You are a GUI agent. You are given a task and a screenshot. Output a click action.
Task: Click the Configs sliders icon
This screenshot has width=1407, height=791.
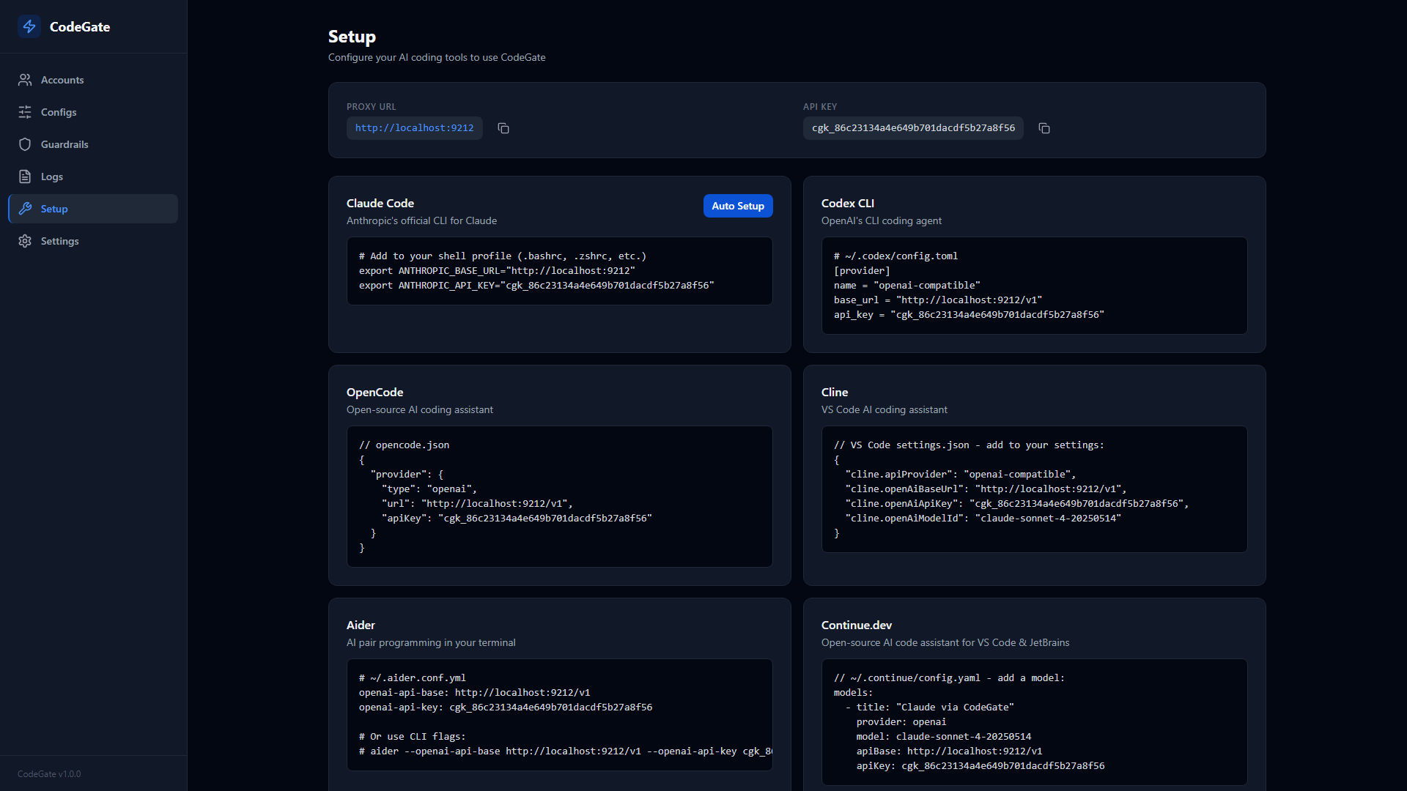[25, 112]
